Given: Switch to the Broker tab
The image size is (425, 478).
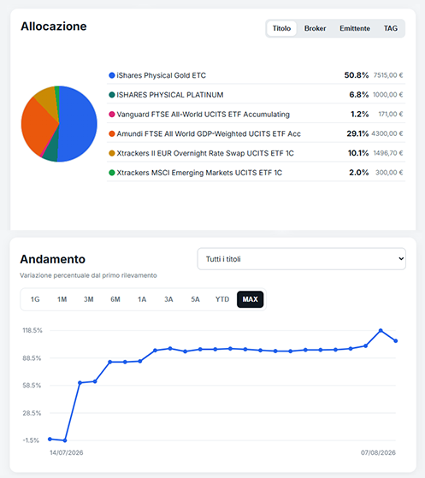Looking at the screenshot, I should [x=315, y=28].
